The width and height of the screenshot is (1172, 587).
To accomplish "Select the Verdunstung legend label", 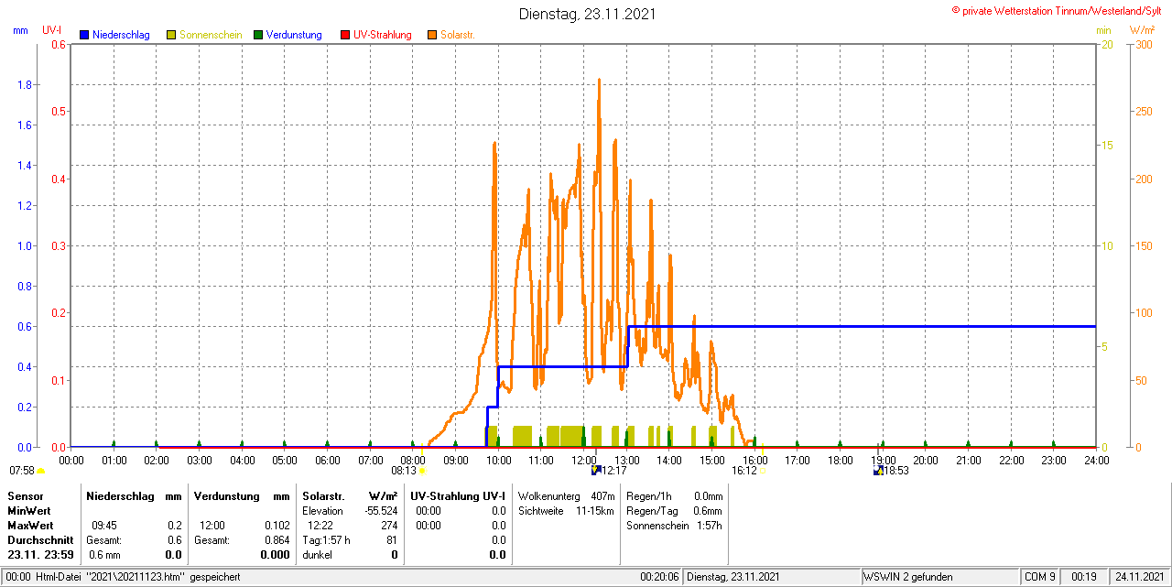I will 294,35.
